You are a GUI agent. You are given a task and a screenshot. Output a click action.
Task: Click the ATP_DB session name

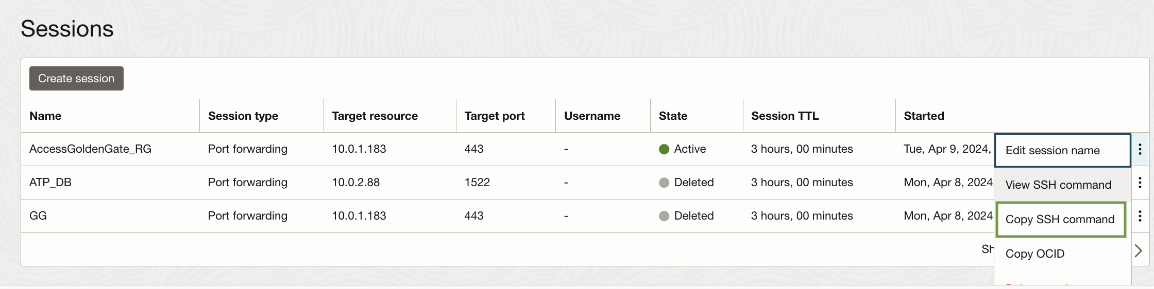50,183
